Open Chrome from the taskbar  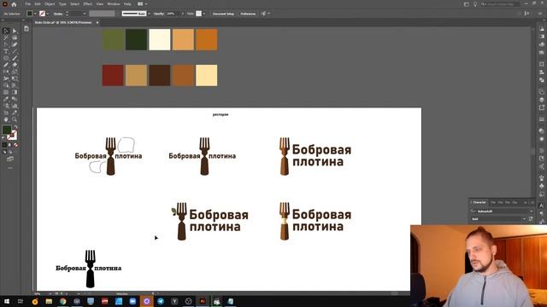[62, 301]
